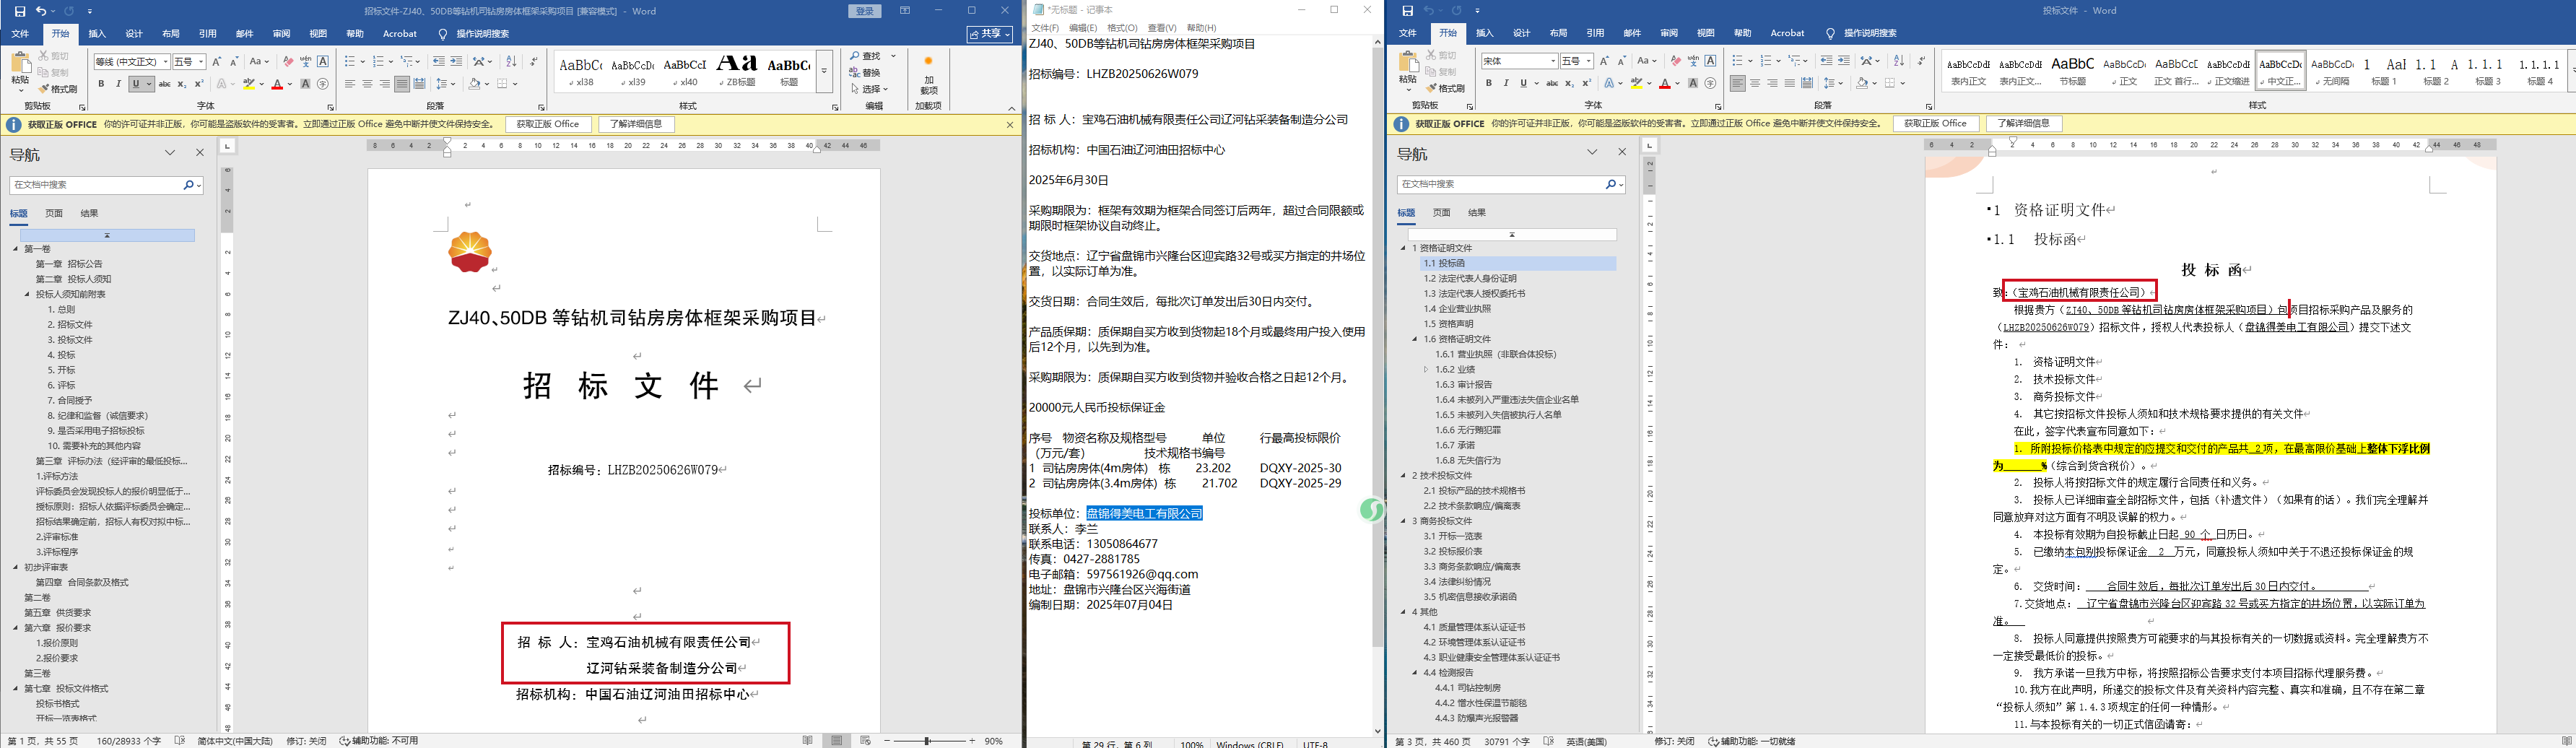
Task: Open 共享 share dropdown in 招标文件 window
Action: pyautogui.click(x=989, y=34)
